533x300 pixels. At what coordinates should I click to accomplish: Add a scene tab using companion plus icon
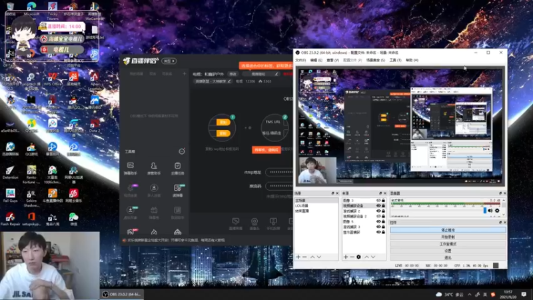(x=185, y=73)
